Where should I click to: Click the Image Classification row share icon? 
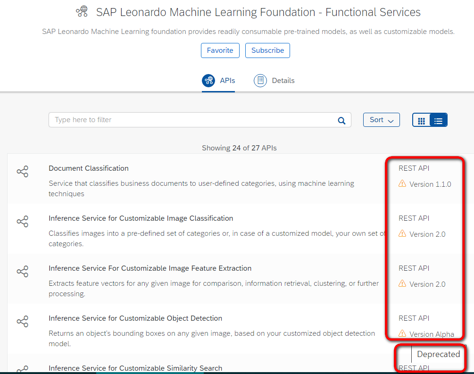click(x=23, y=221)
